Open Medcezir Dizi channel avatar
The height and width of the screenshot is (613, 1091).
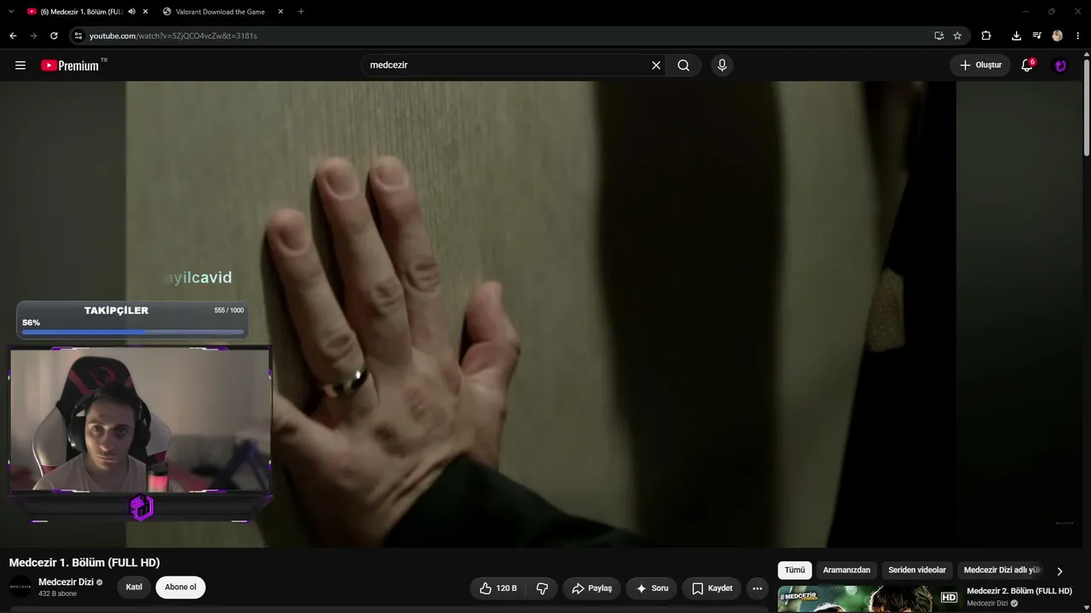tap(20, 587)
